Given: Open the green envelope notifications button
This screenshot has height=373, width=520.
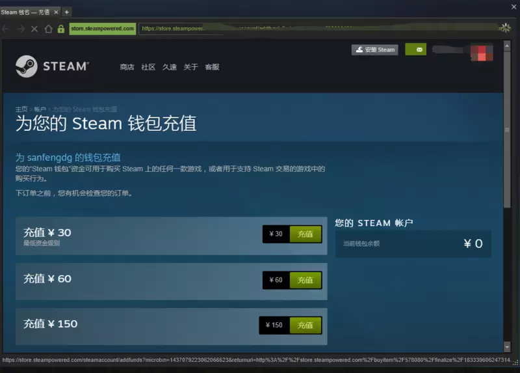Looking at the screenshot, I should tap(415, 49).
